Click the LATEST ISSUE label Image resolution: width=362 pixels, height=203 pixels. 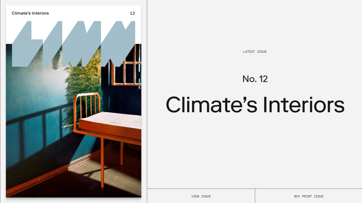coord(255,52)
